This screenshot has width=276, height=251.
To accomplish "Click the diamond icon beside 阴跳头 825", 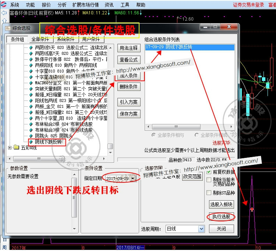I will click(31, 136).
